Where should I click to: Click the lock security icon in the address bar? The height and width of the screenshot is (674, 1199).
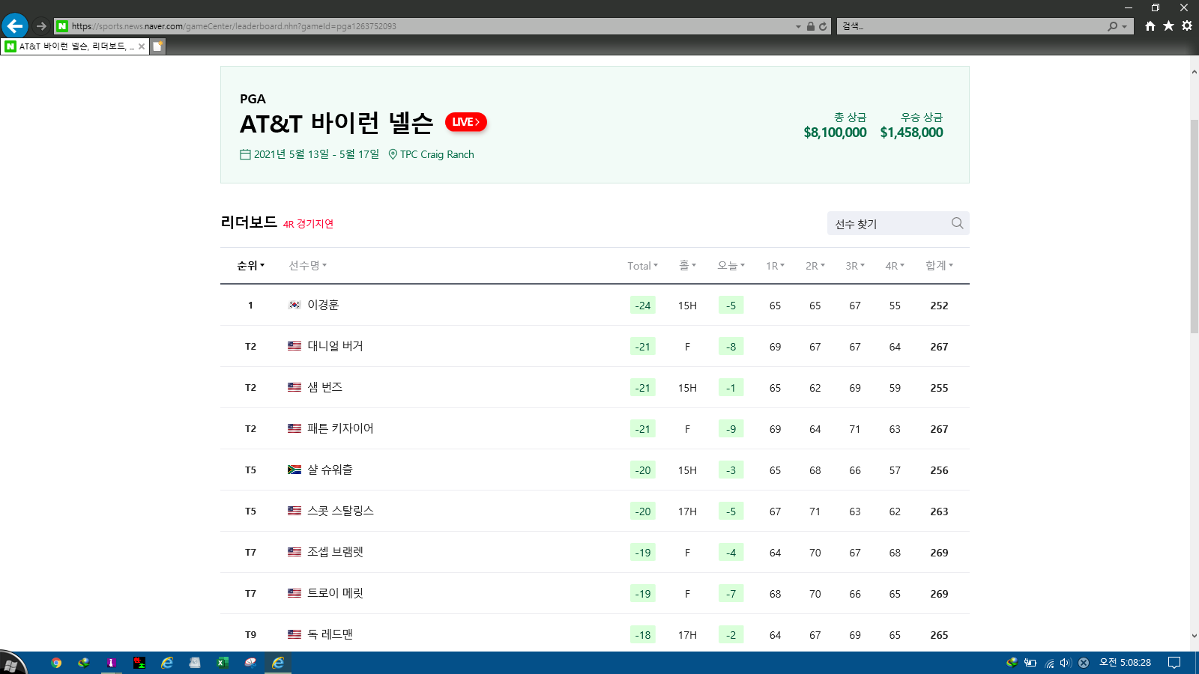click(810, 26)
